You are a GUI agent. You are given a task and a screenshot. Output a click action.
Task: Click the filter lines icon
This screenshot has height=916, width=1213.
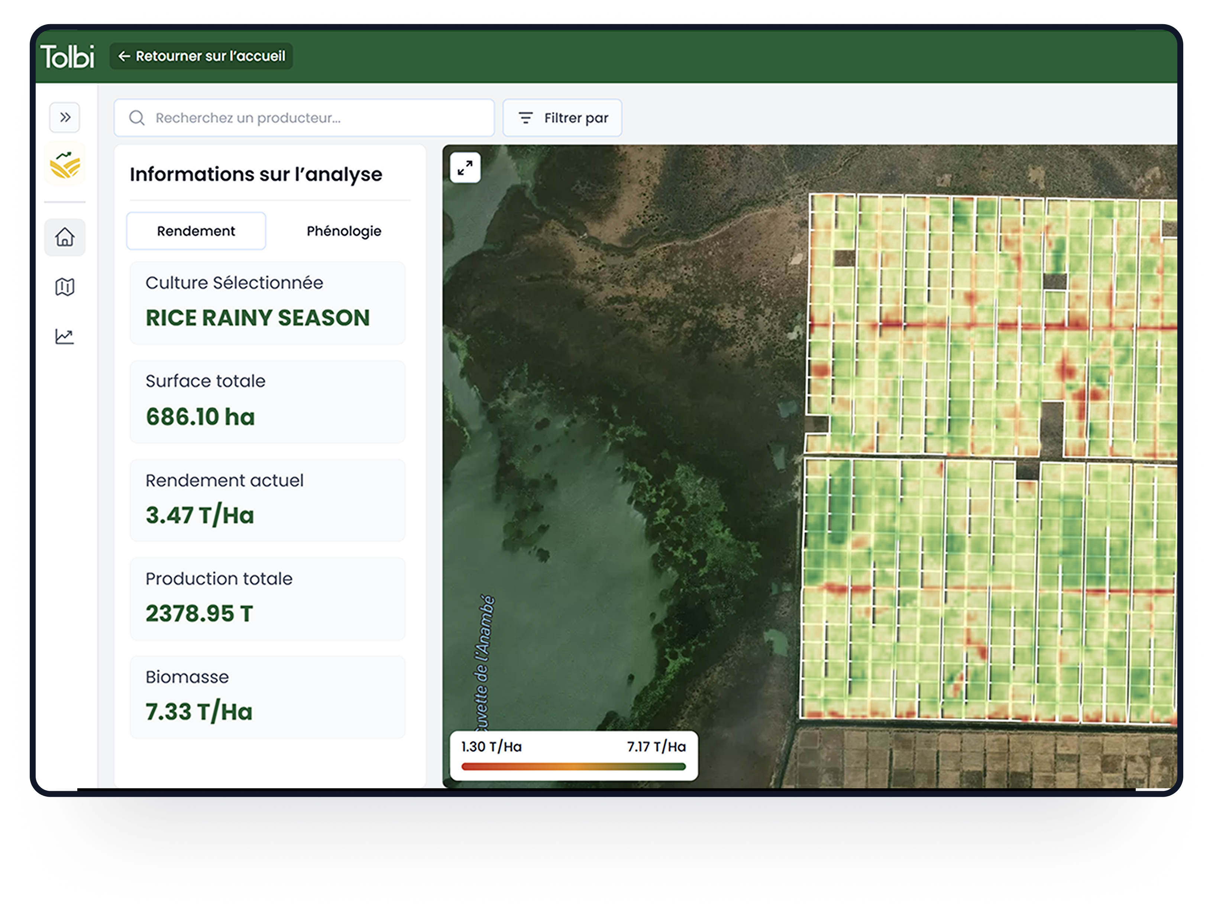pyautogui.click(x=525, y=118)
